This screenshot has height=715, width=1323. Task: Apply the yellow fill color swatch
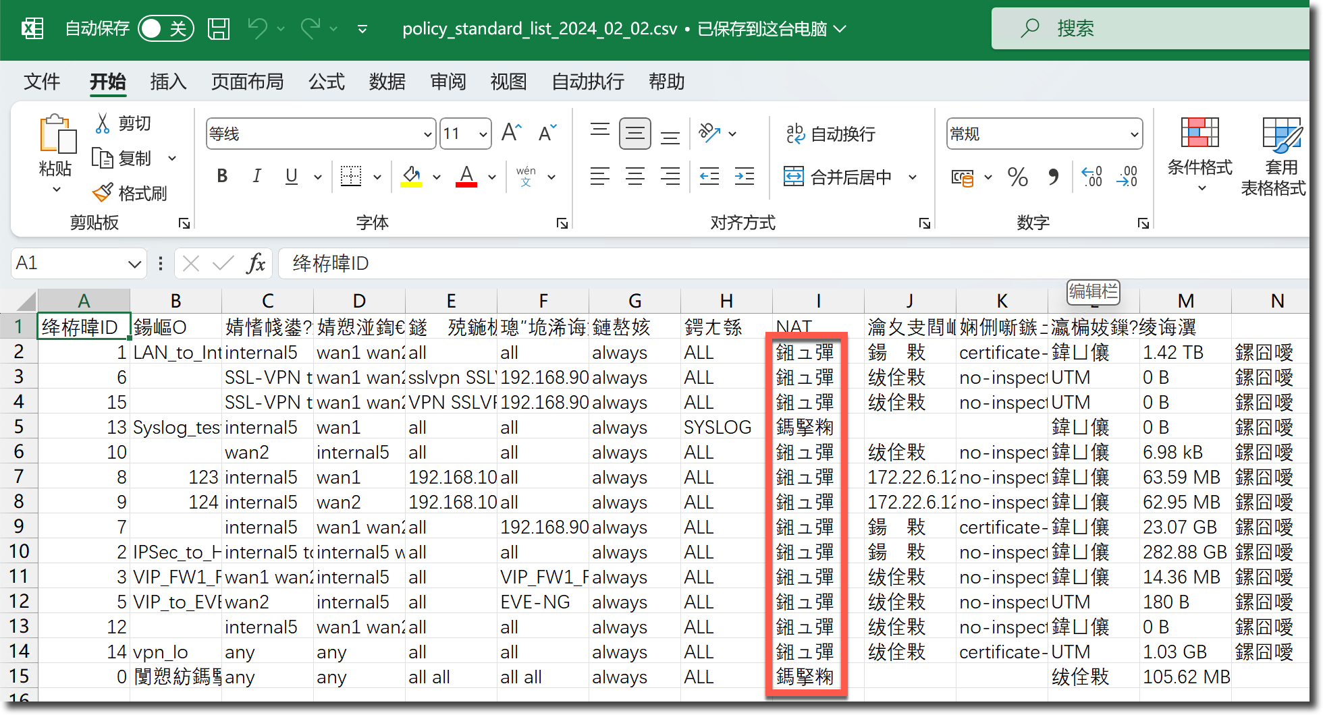[x=411, y=177]
